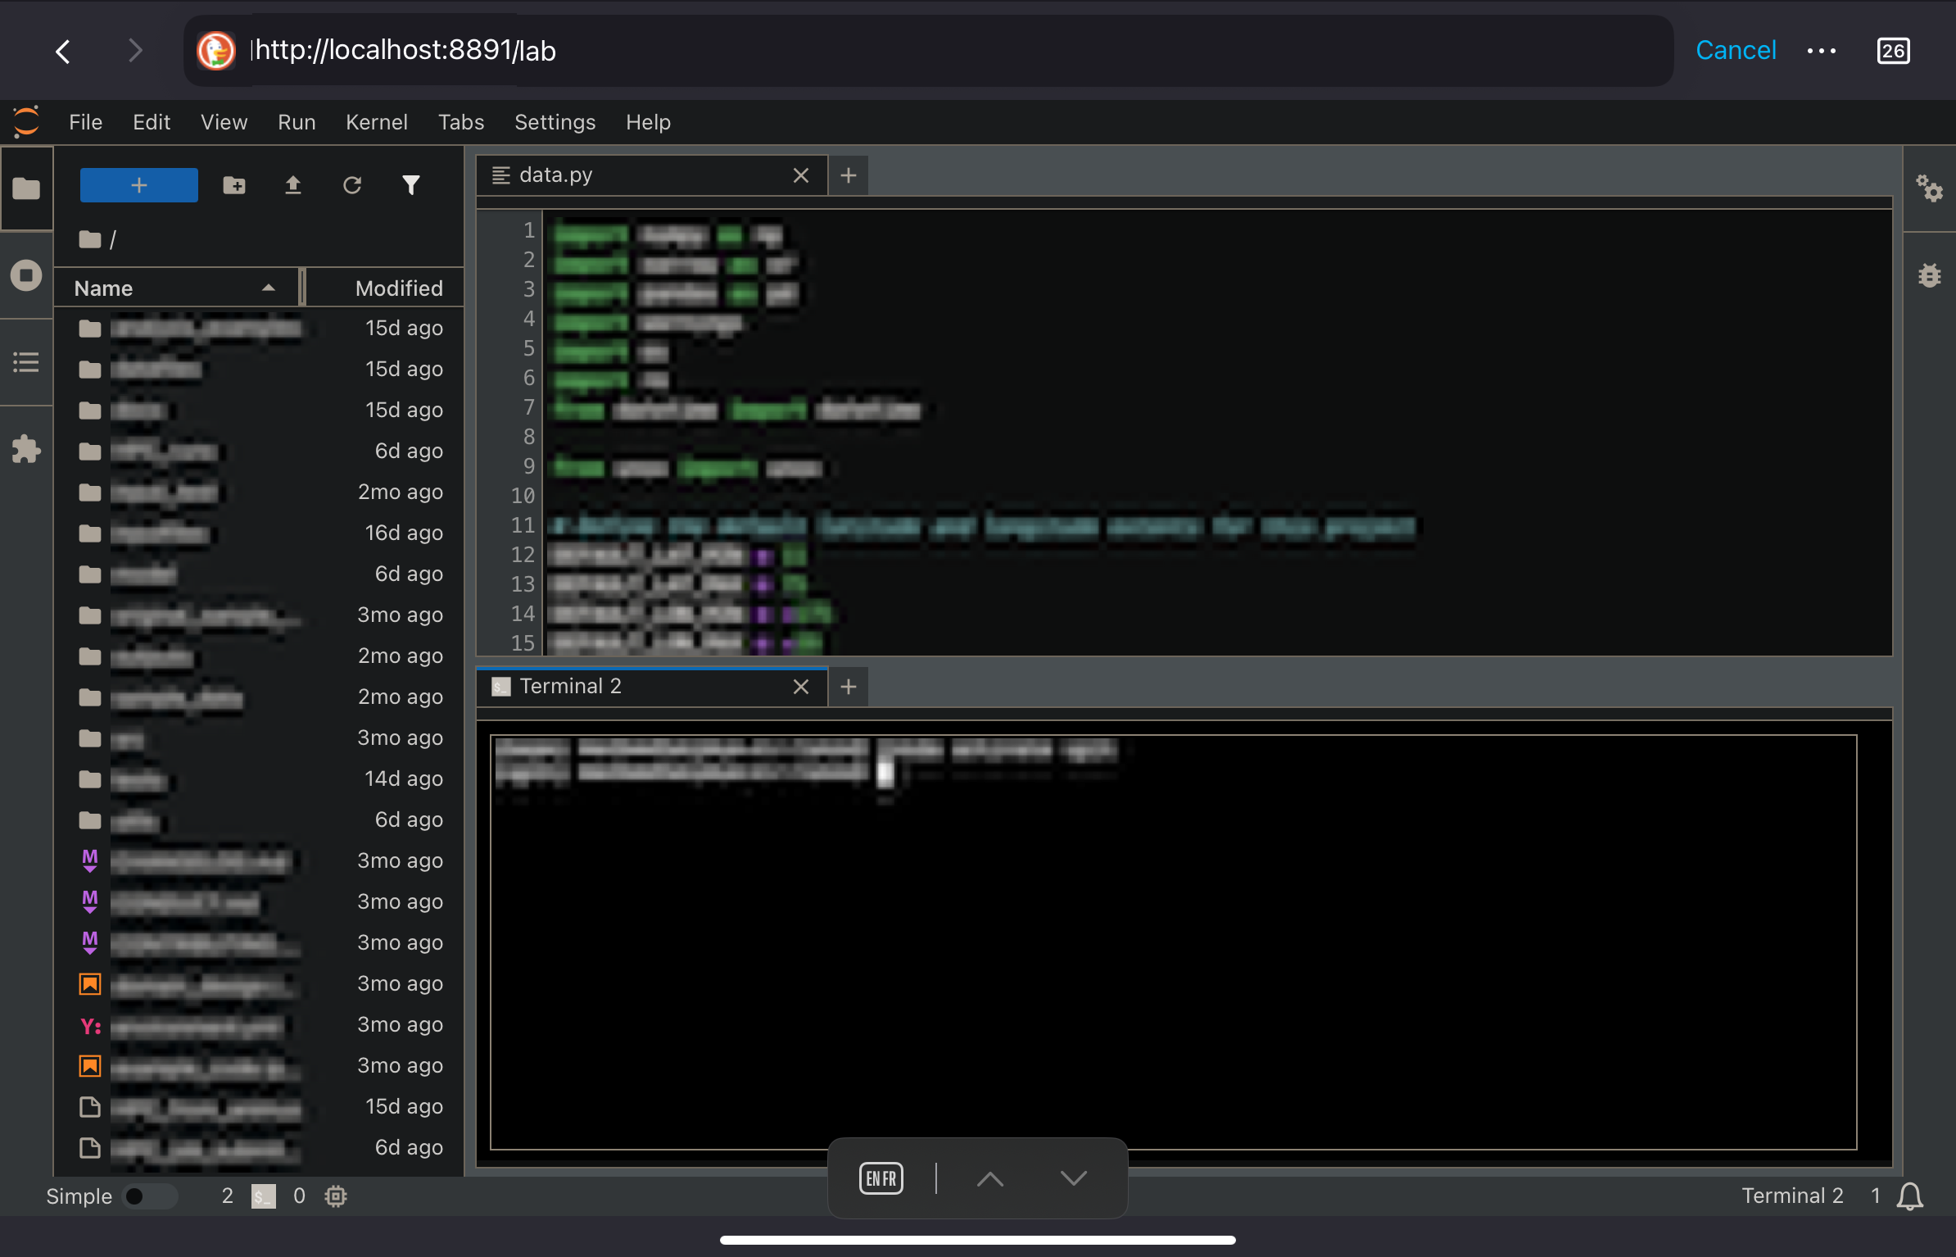Viewport: 1956px width, 1257px height.
Task: Open the Edit menu
Action: coord(152,122)
